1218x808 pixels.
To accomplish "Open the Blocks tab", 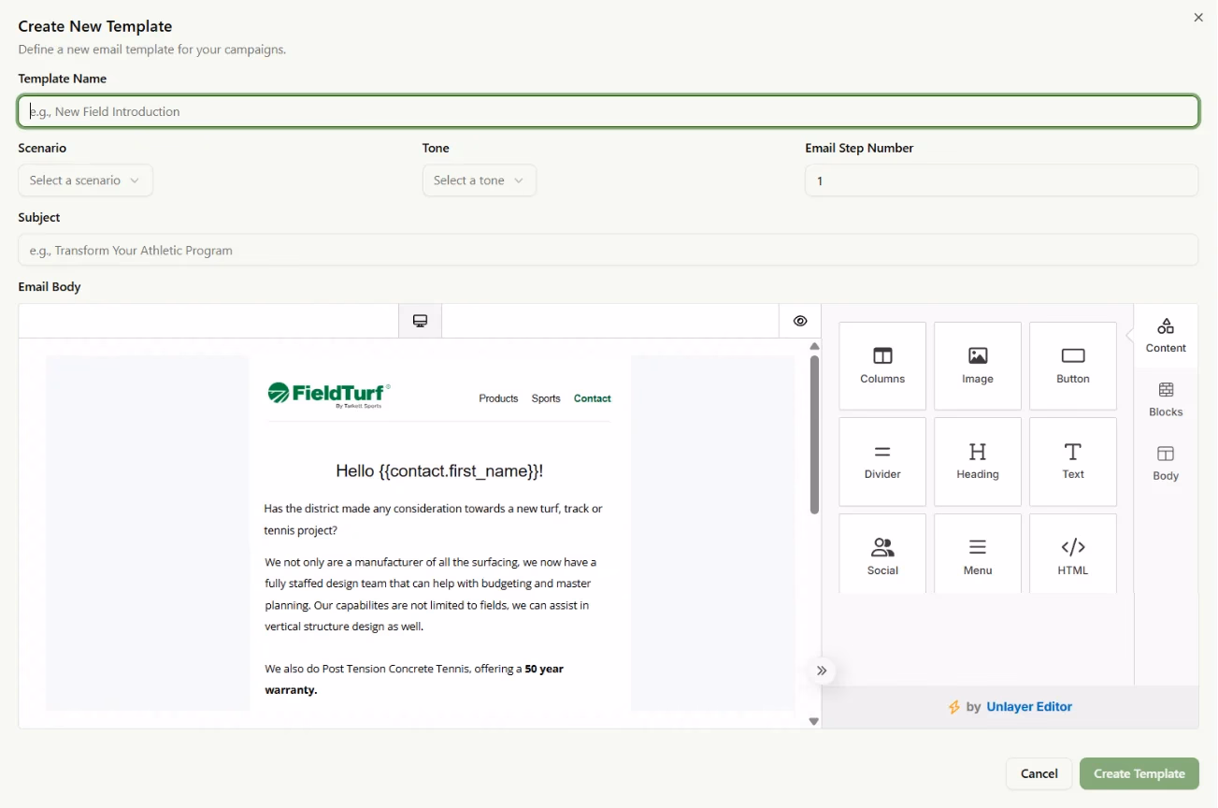I will pos(1166,399).
